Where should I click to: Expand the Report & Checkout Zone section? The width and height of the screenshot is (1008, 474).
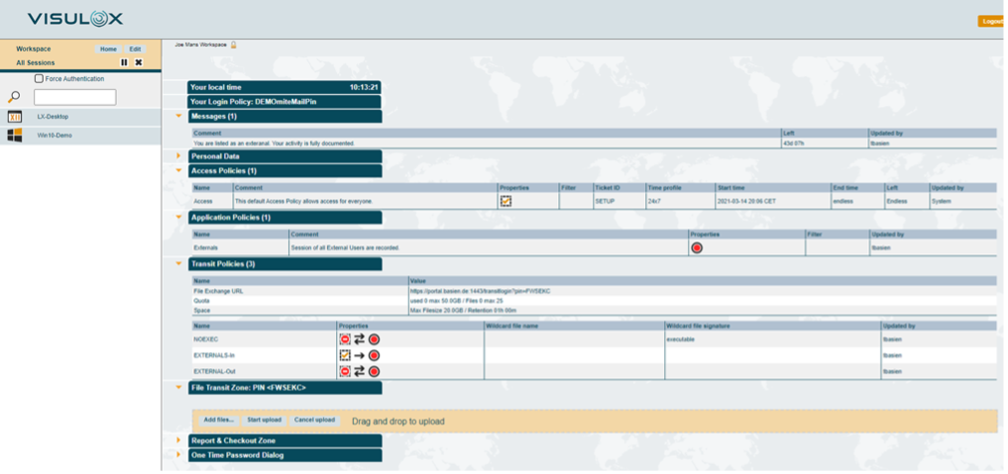click(178, 440)
